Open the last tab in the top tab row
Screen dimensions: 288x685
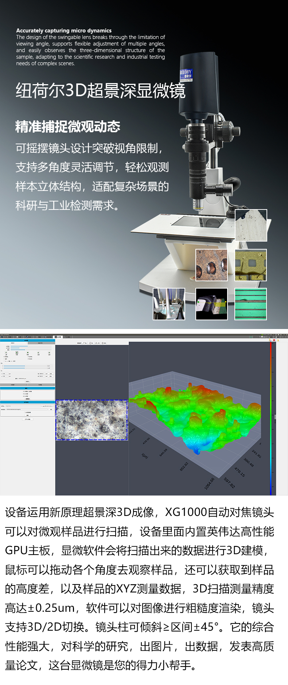pos(68,337)
